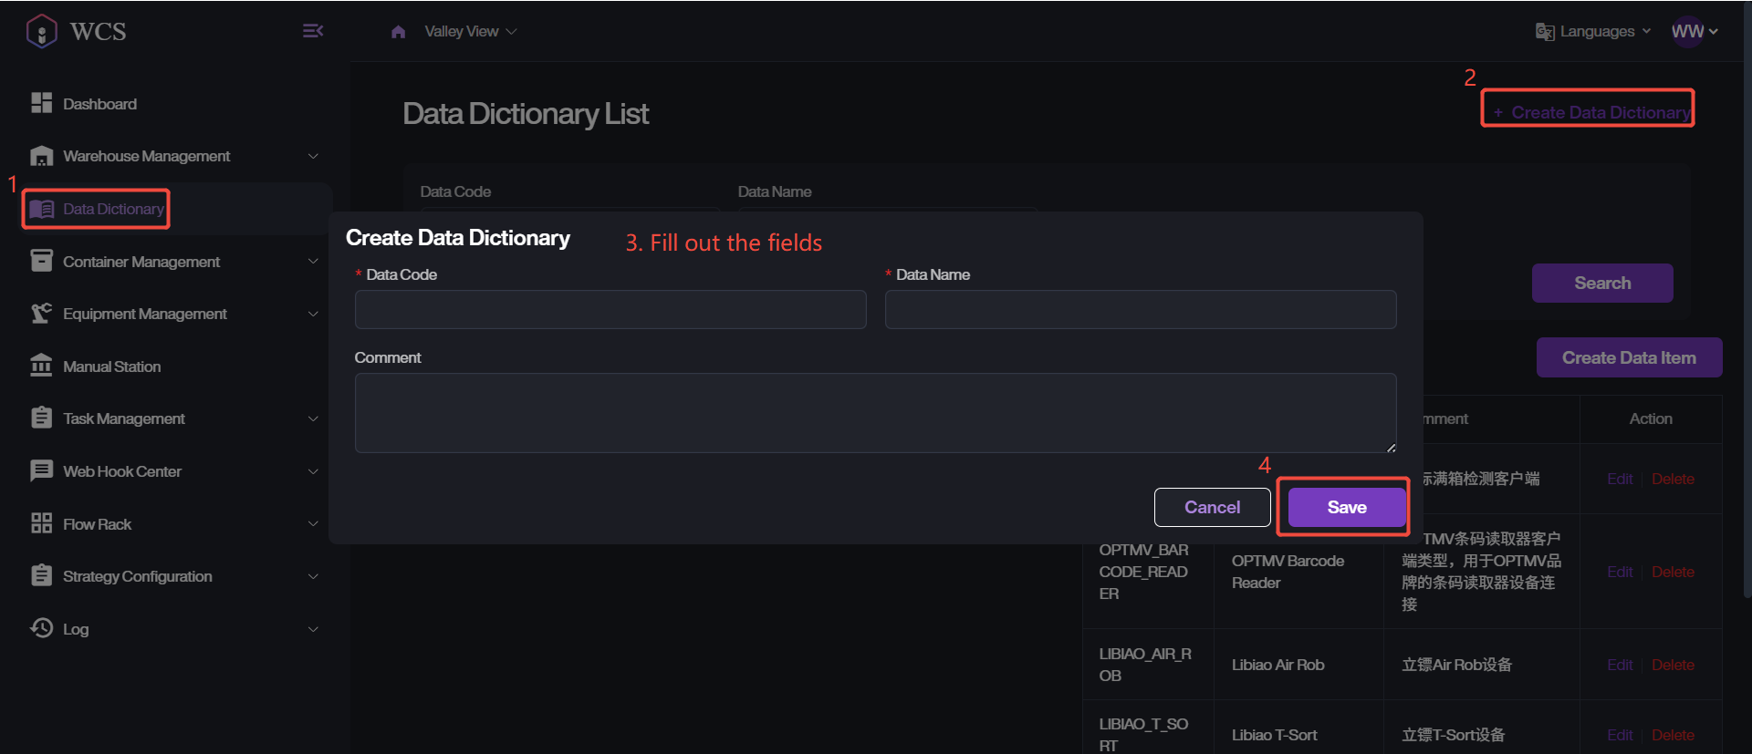Viewport: 1752px width, 754px height.
Task: Open the Data Dictionary menu item
Action: (x=113, y=209)
